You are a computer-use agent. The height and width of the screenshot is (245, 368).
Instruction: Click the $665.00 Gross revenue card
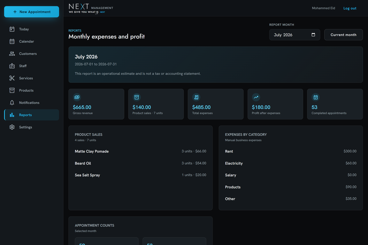(x=96, y=104)
